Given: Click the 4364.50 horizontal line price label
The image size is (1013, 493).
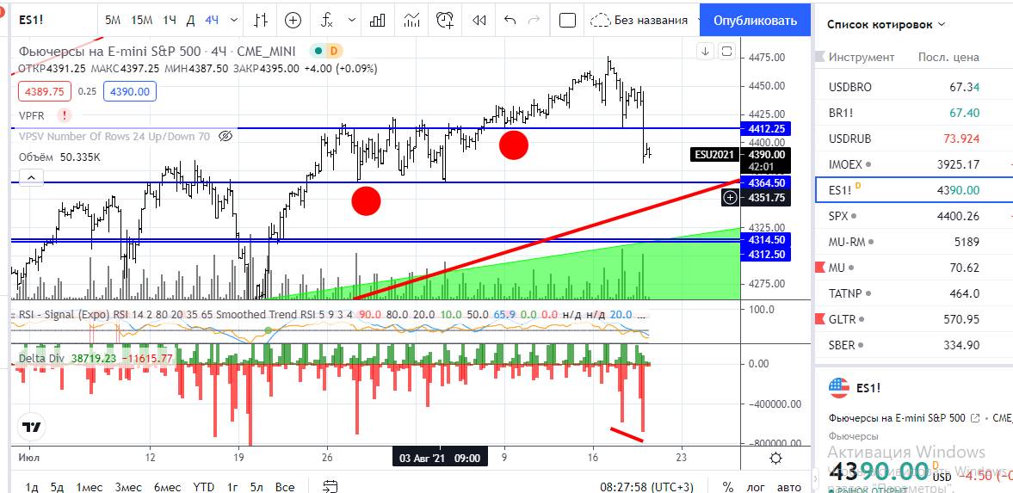Looking at the screenshot, I should pos(766,183).
